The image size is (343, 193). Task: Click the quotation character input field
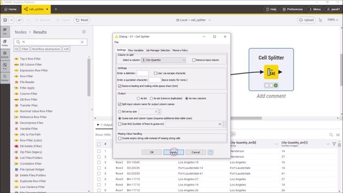click(155, 80)
